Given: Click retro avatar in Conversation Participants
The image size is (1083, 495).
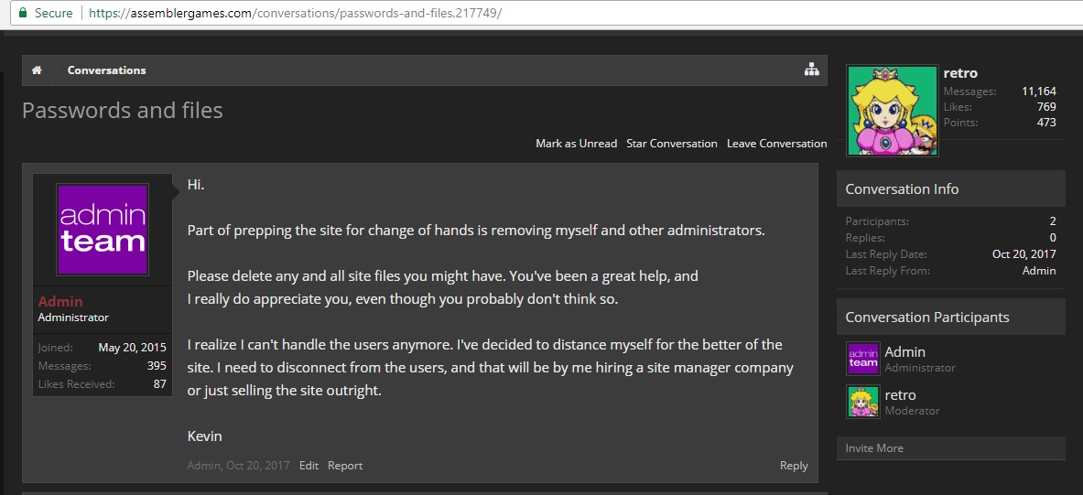Looking at the screenshot, I should [x=862, y=401].
